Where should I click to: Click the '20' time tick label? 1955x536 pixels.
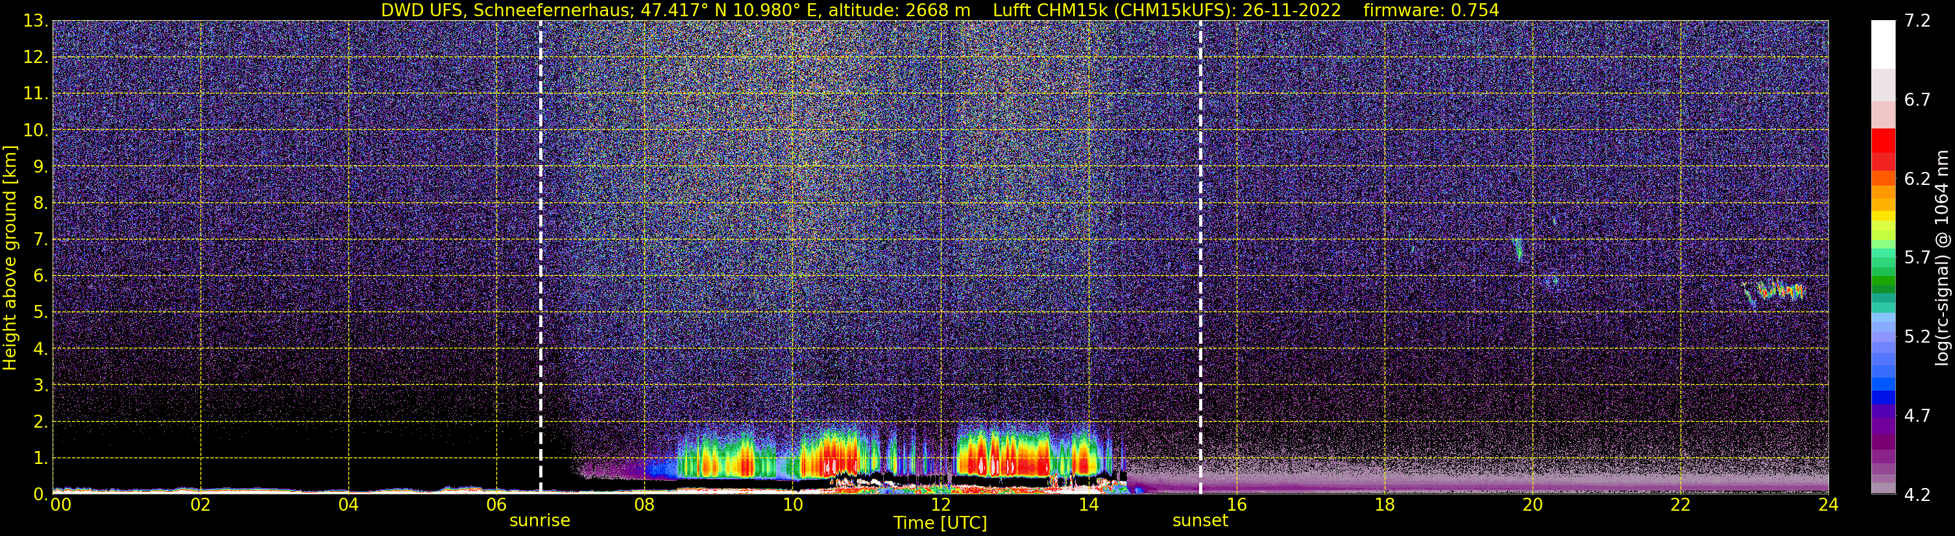click(x=1533, y=505)
